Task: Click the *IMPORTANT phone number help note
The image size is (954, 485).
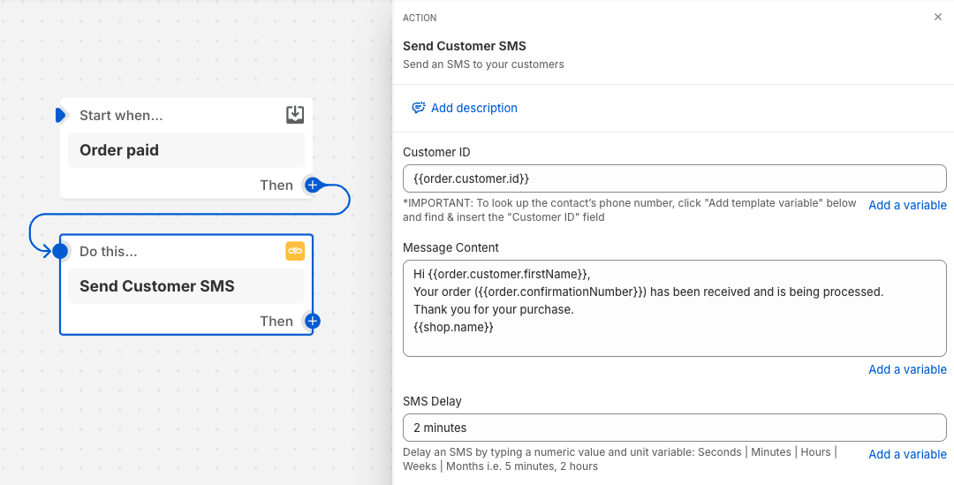Action: (x=630, y=210)
